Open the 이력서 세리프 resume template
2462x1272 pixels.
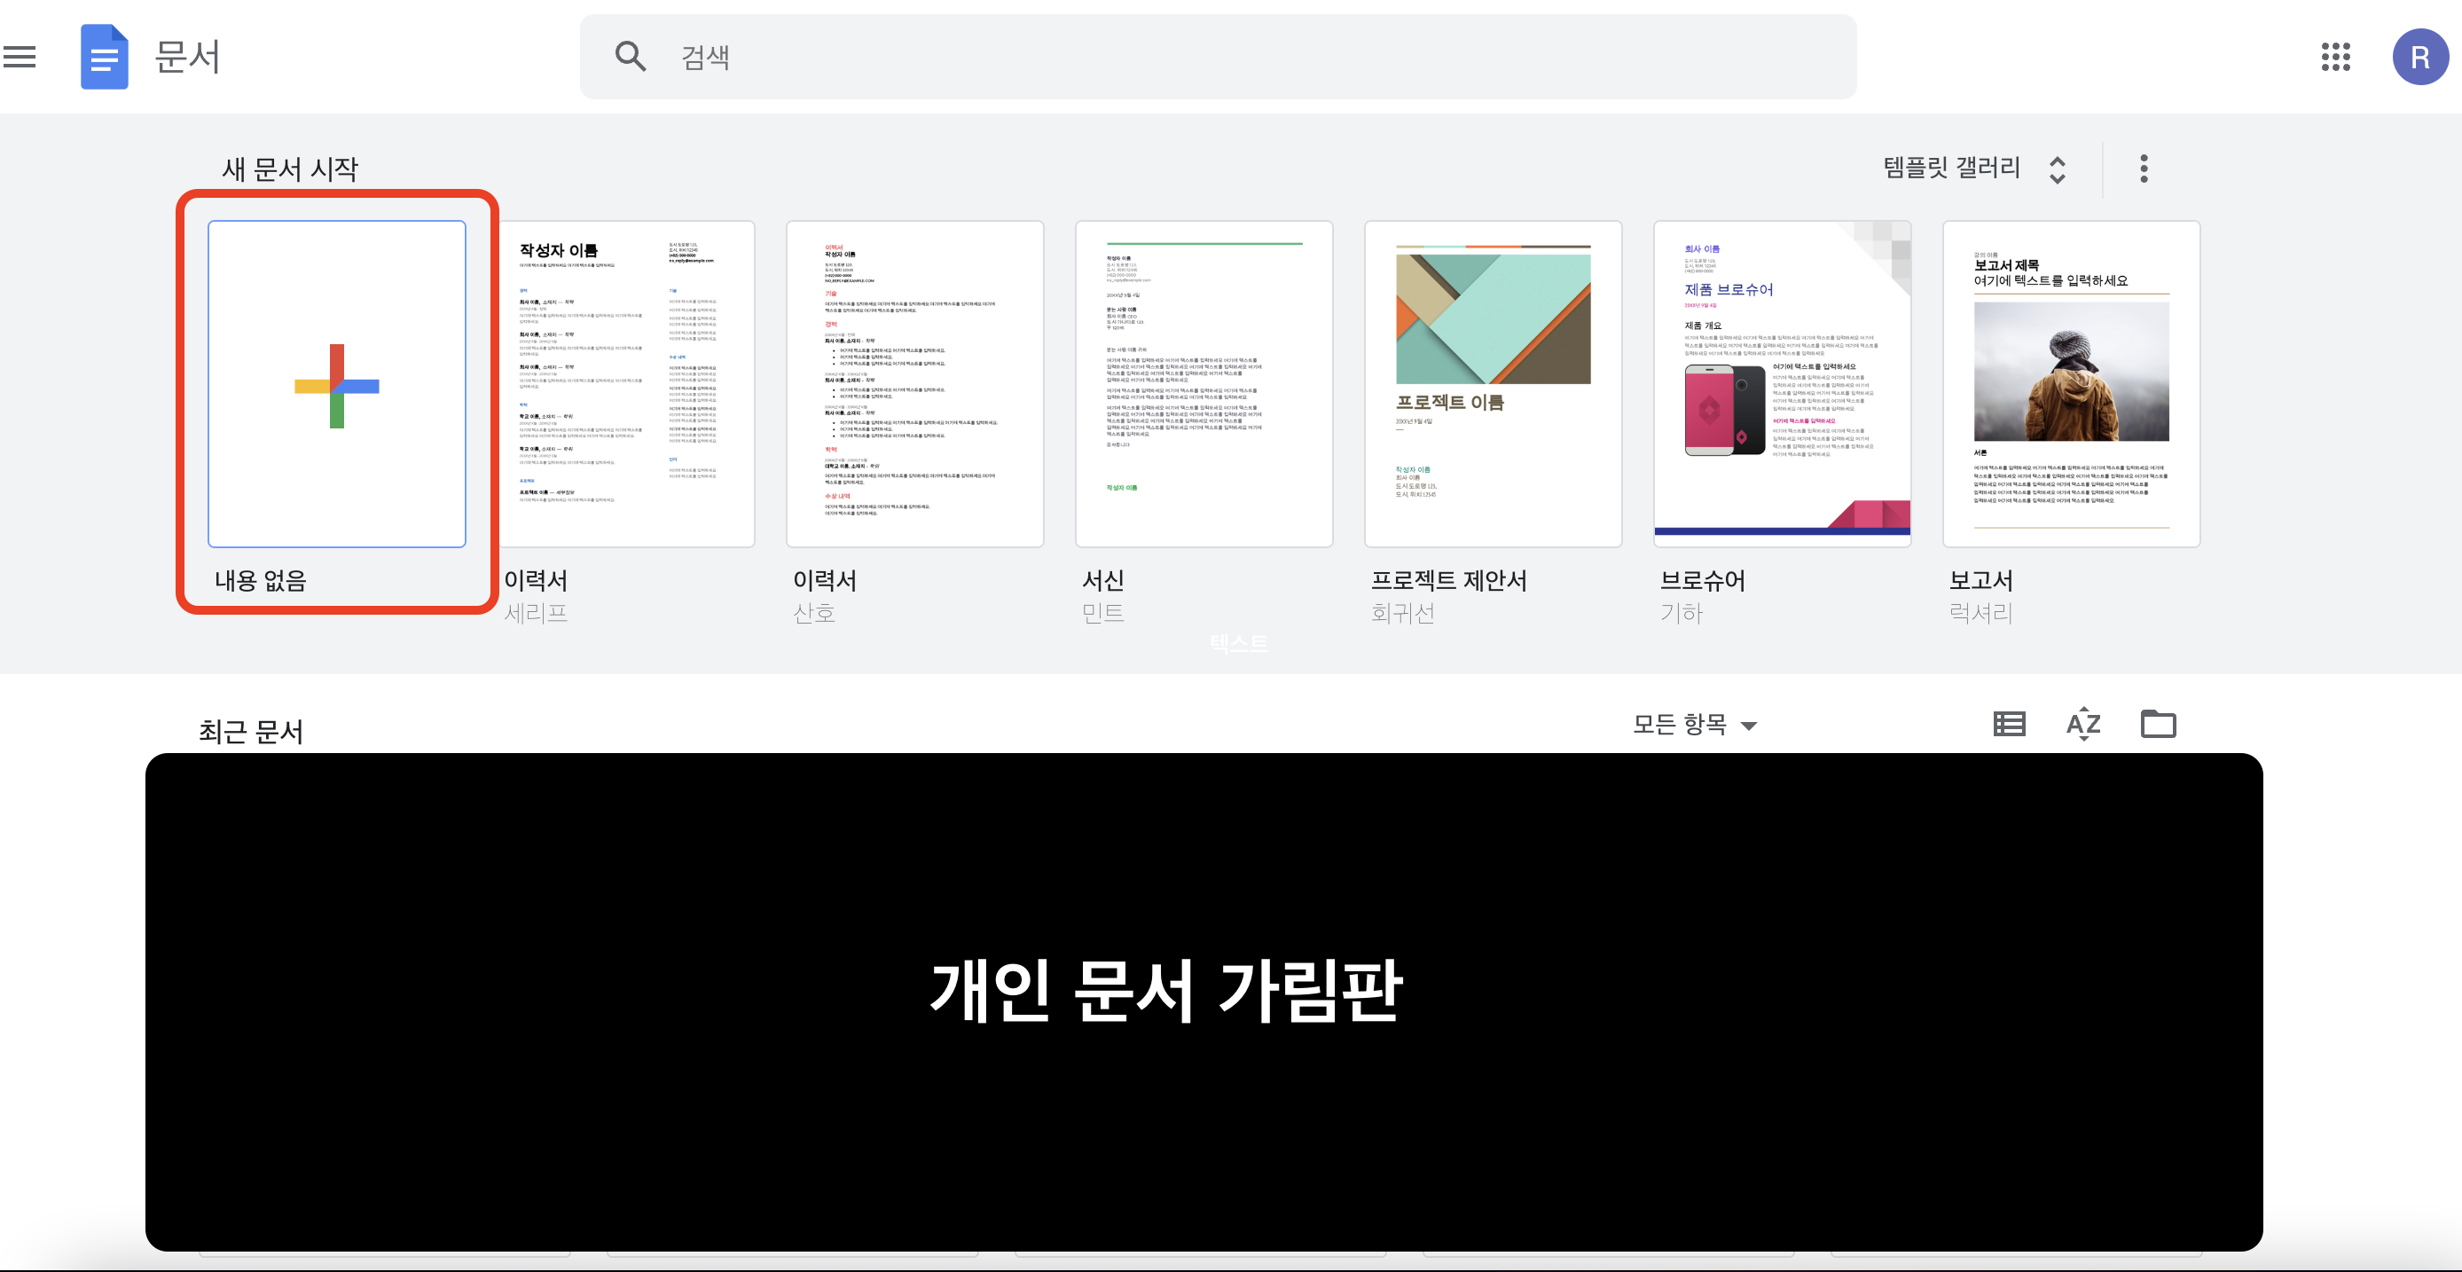[x=626, y=384]
